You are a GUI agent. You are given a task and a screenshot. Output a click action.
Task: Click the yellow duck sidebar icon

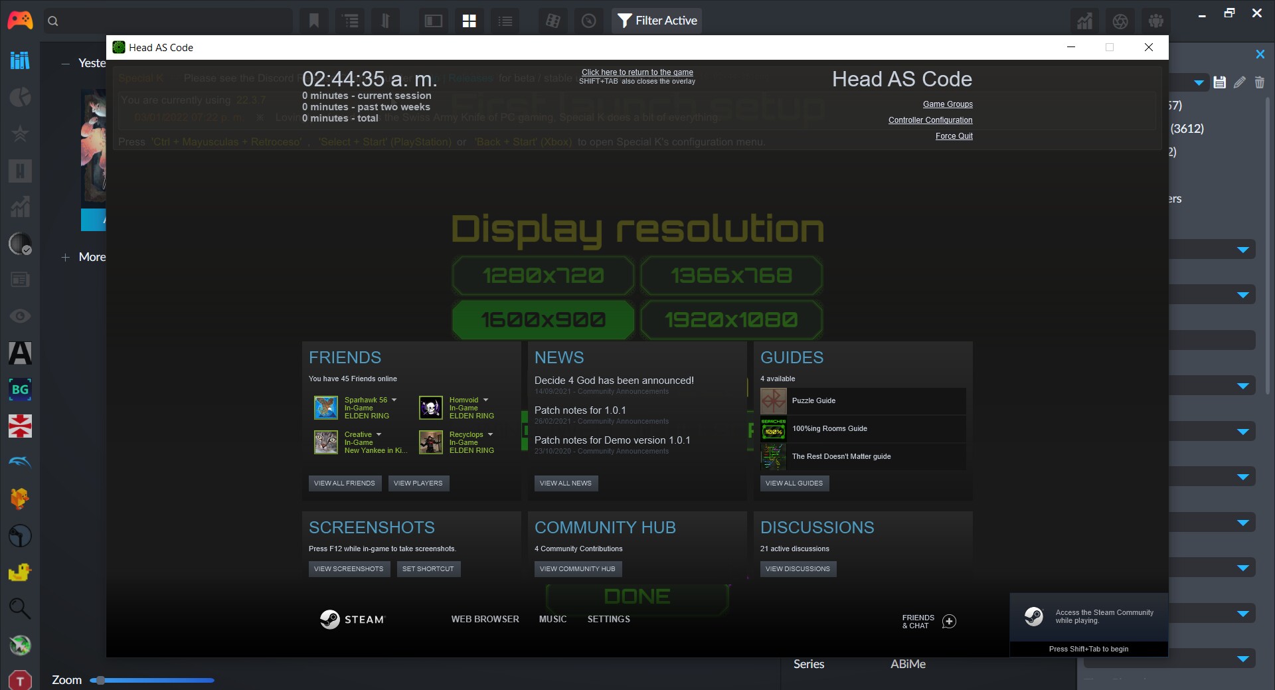(x=20, y=572)
